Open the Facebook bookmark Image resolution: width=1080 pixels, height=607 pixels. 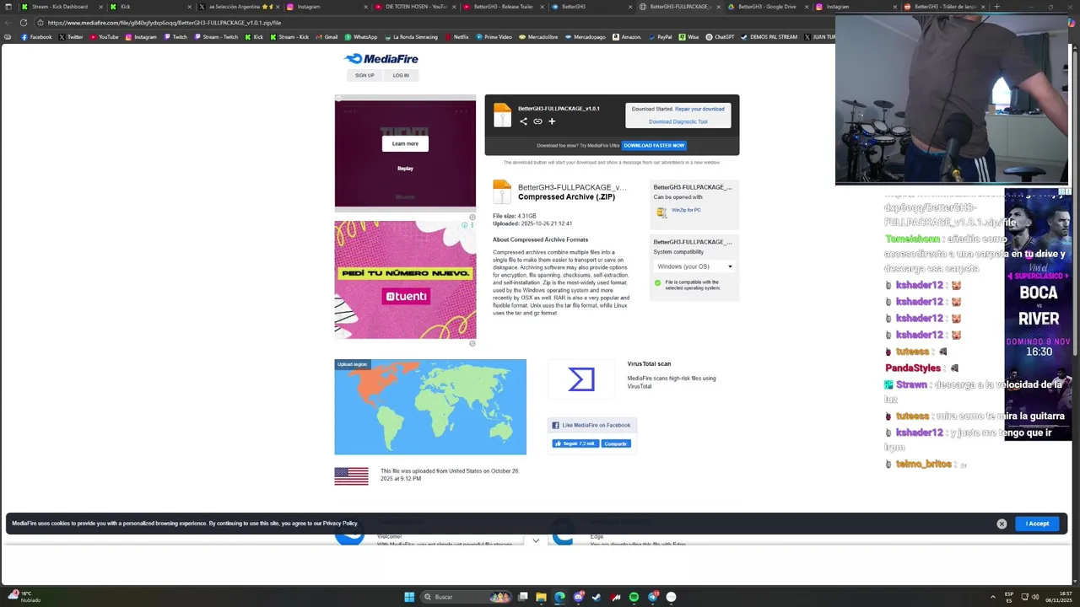pyautogui.click(x=36, y=37)
